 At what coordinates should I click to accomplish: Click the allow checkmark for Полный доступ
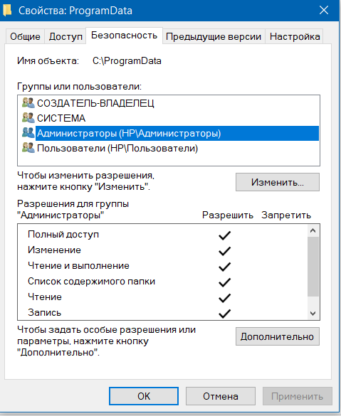pos(224,235)
